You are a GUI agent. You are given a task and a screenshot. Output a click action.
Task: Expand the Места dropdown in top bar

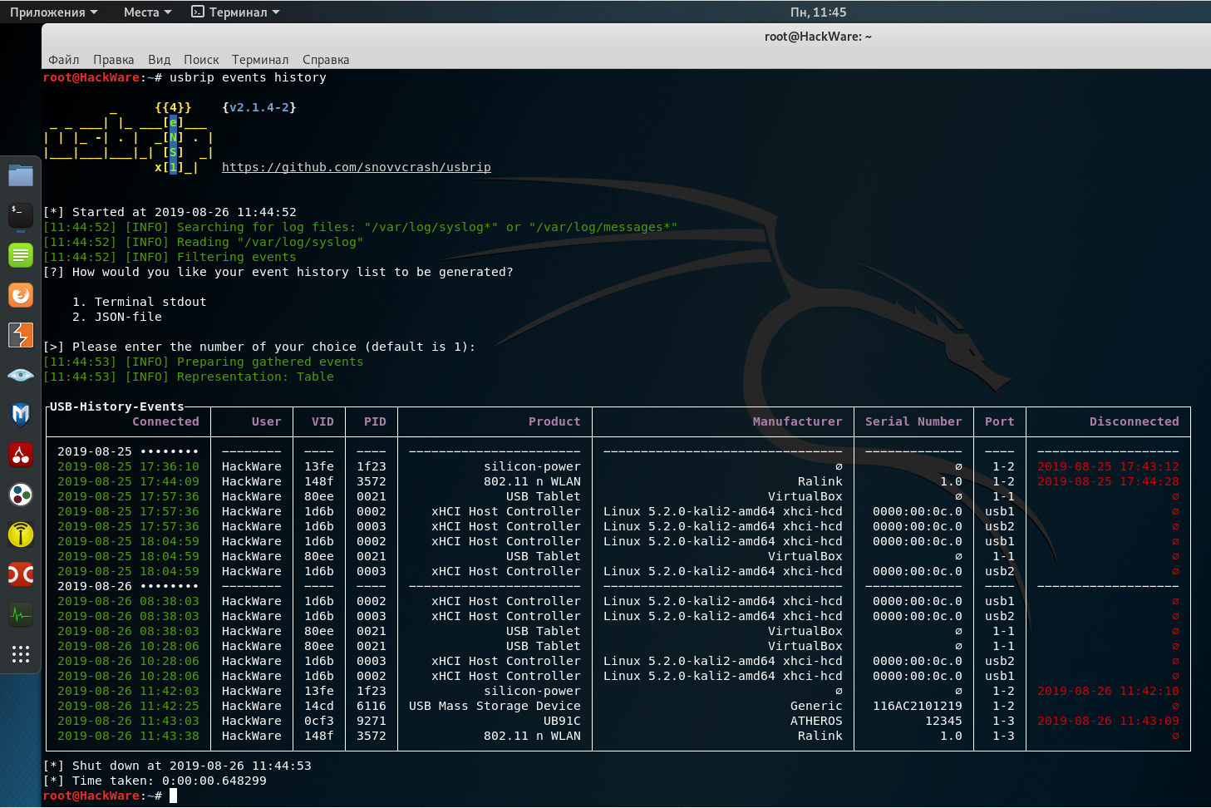[x=147, y=12]
